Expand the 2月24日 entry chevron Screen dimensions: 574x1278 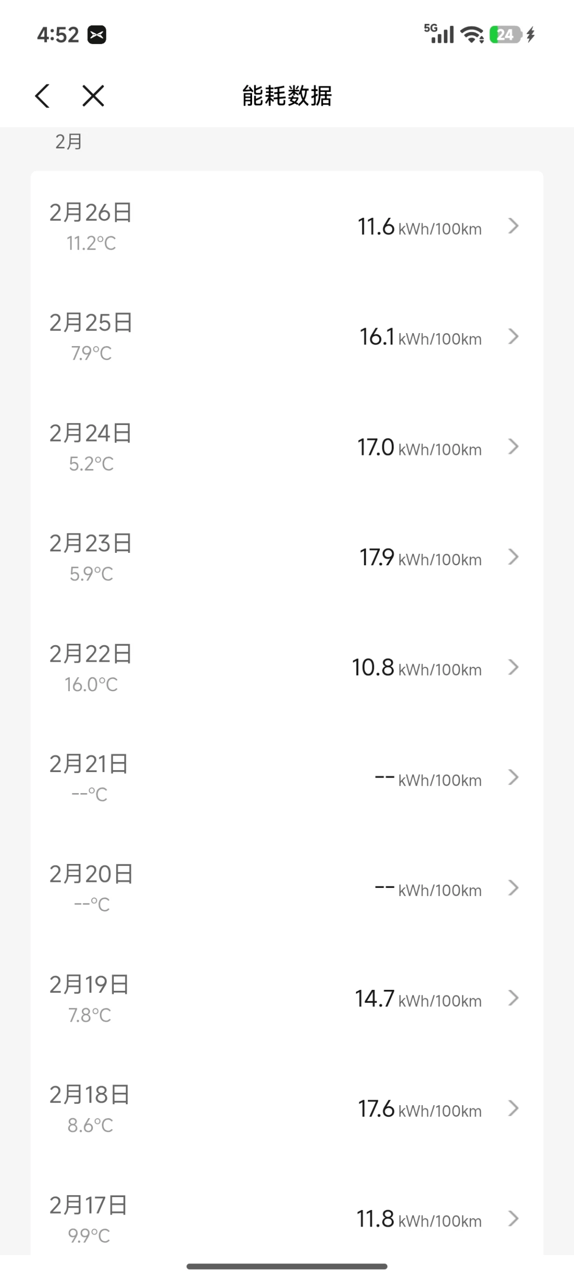pyautogui.click(x=513, y=446)
